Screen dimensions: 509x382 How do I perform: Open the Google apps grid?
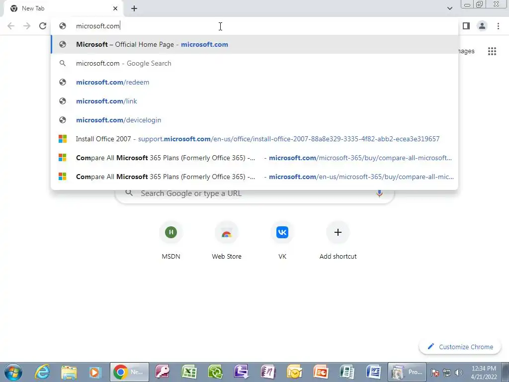click(492, 51)
